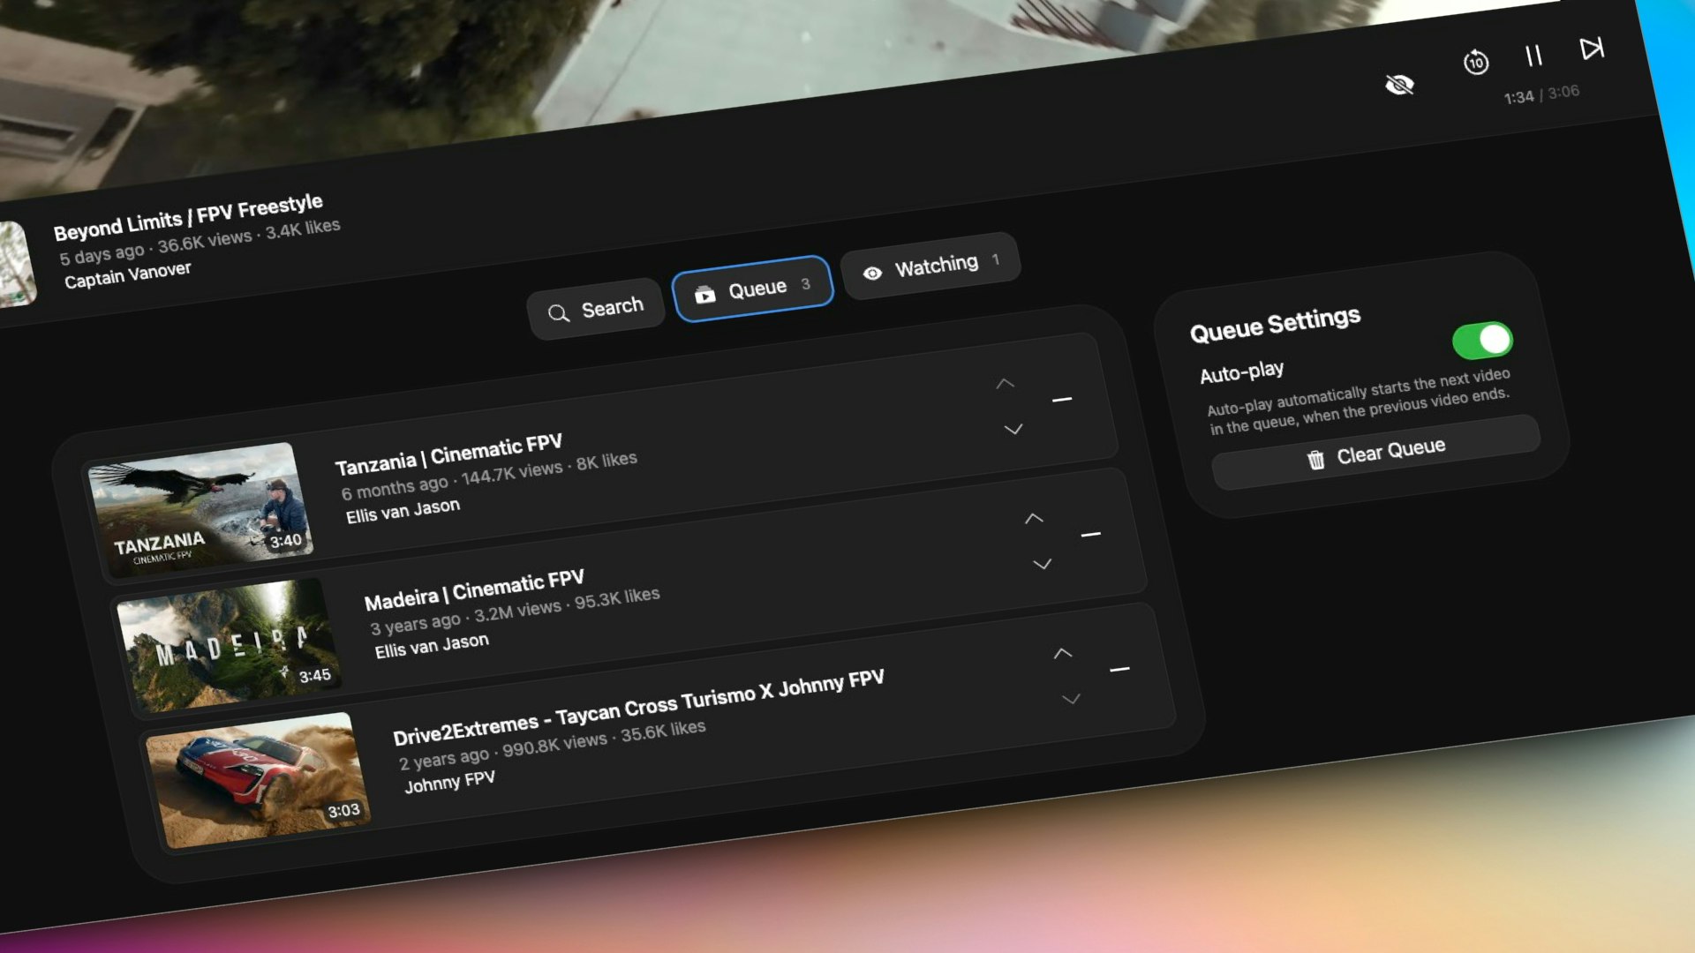Switch to the Watching tab
This screenshot has width=1695, height=953.
pyautogui.click(x=931, y=266)
